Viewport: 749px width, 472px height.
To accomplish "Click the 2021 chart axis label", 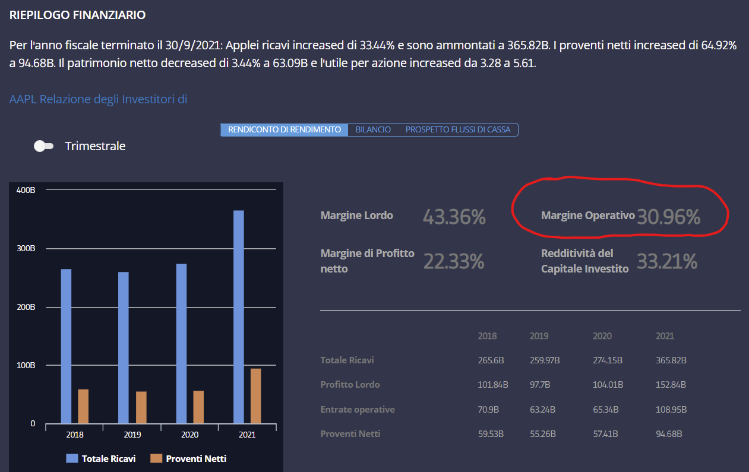I will tap(247, 435).
